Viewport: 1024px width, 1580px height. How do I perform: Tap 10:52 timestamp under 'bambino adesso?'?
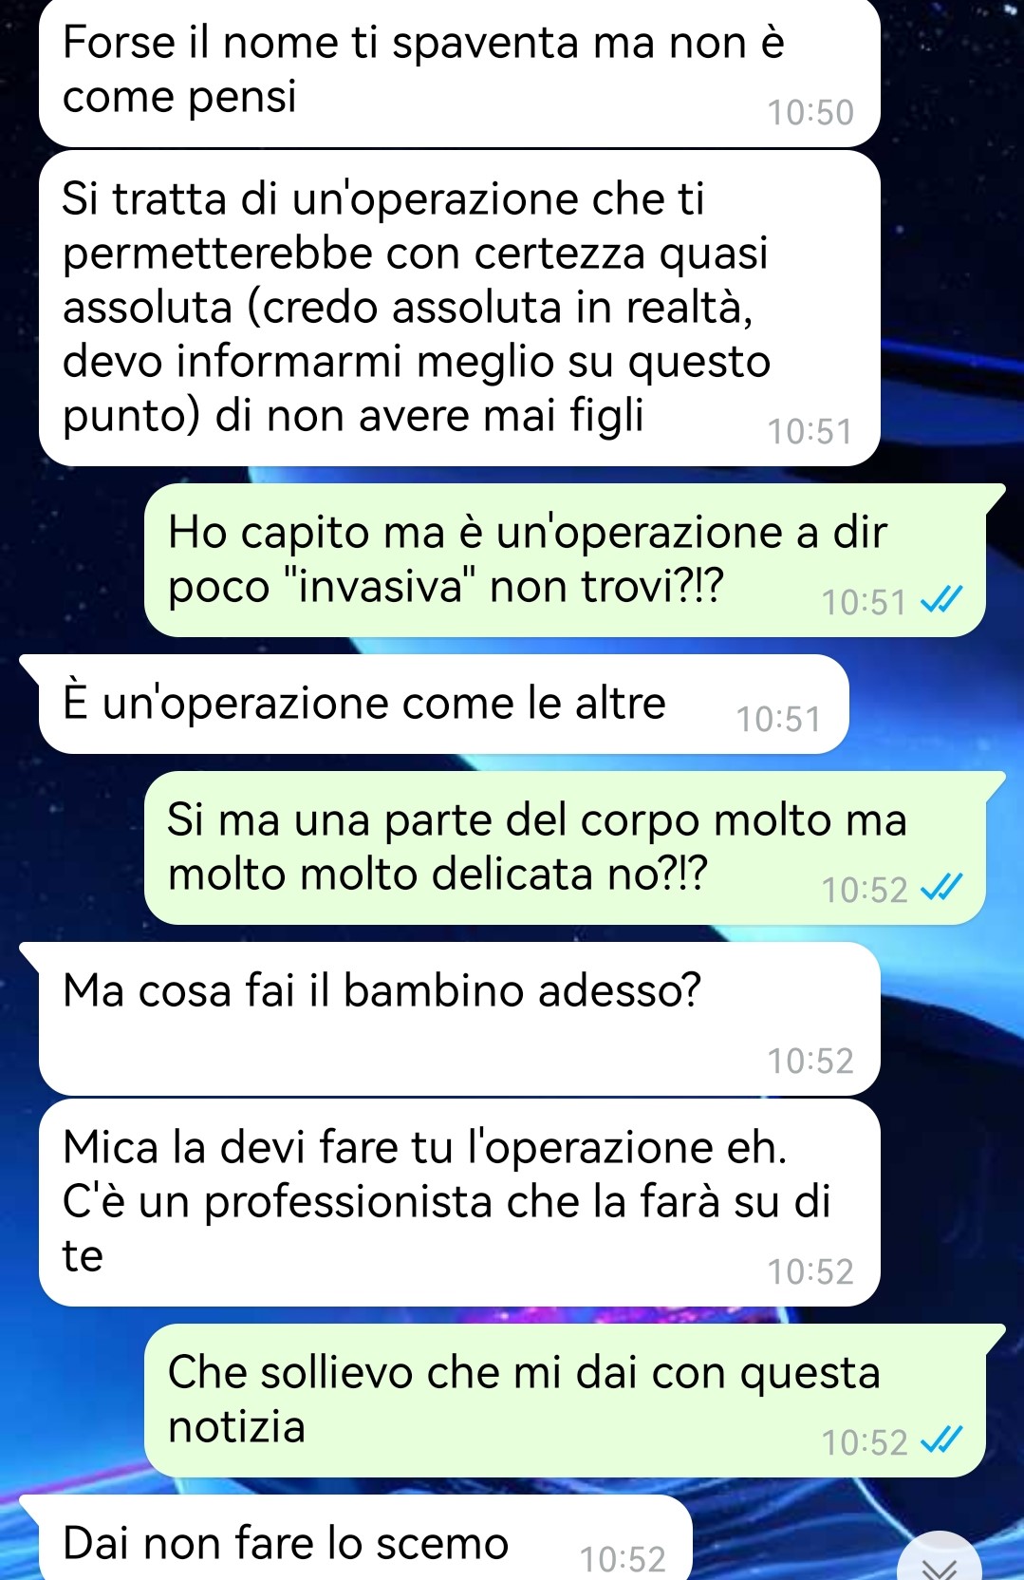point(810,1061)
